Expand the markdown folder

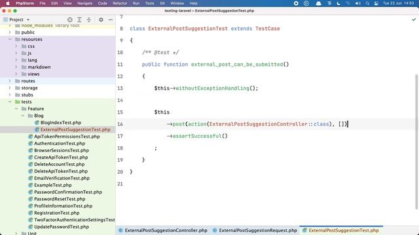click(x=16, y=67)
